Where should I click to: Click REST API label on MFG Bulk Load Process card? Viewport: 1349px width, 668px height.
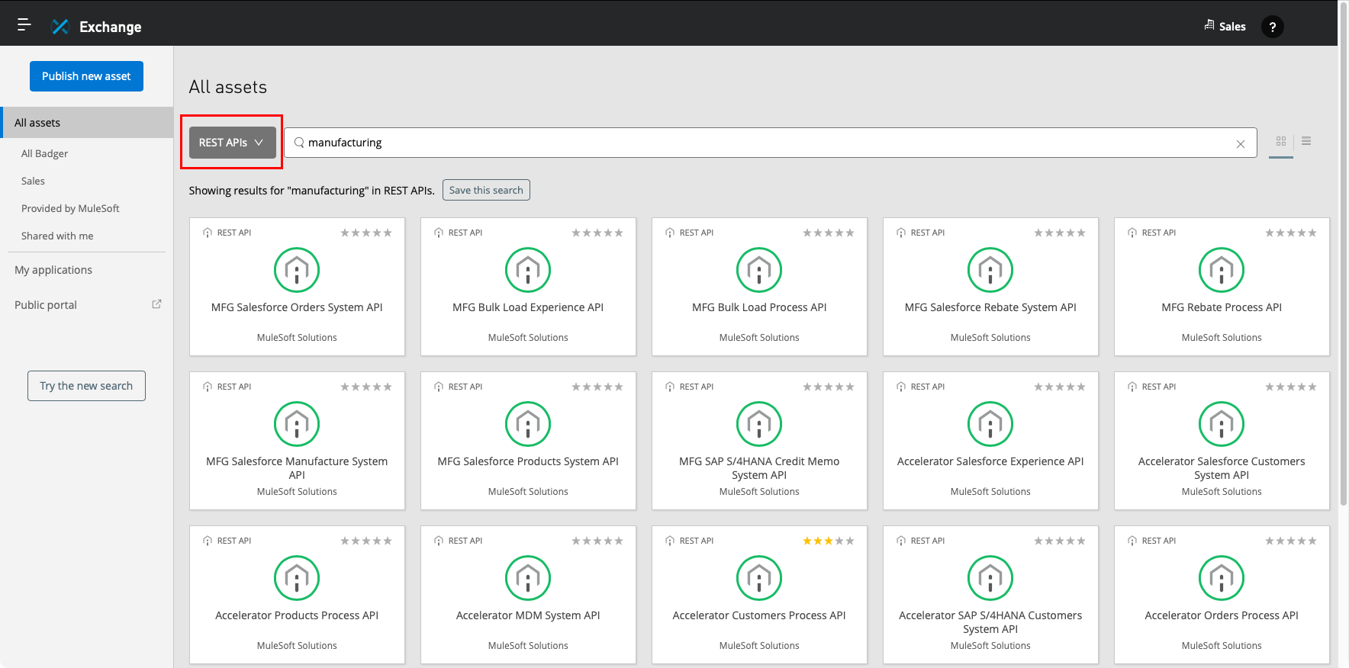click(x=697, y=233)
